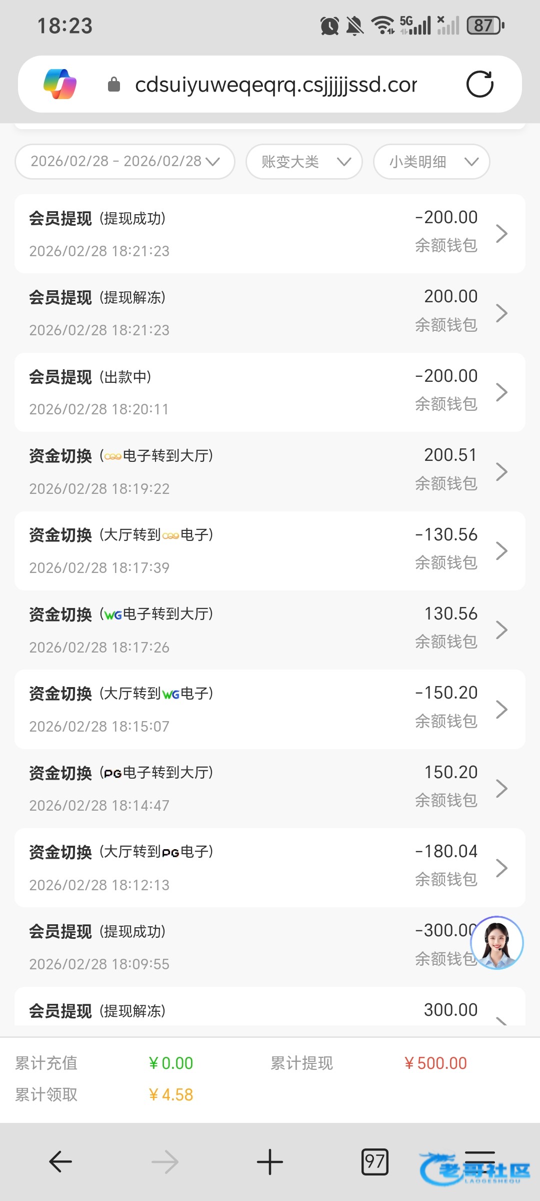The width and height of the screenshot is (540, 1201).
Task: Tap the 提现解冻 200.00 record
Action: pyautogui.click(x=270, y=313)
